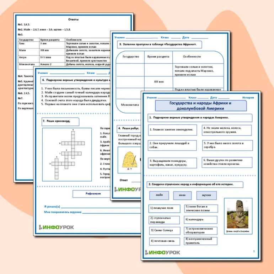
Task: Click the 'Ученик' name line on front worksheet
Action: [x=171, y=98]
